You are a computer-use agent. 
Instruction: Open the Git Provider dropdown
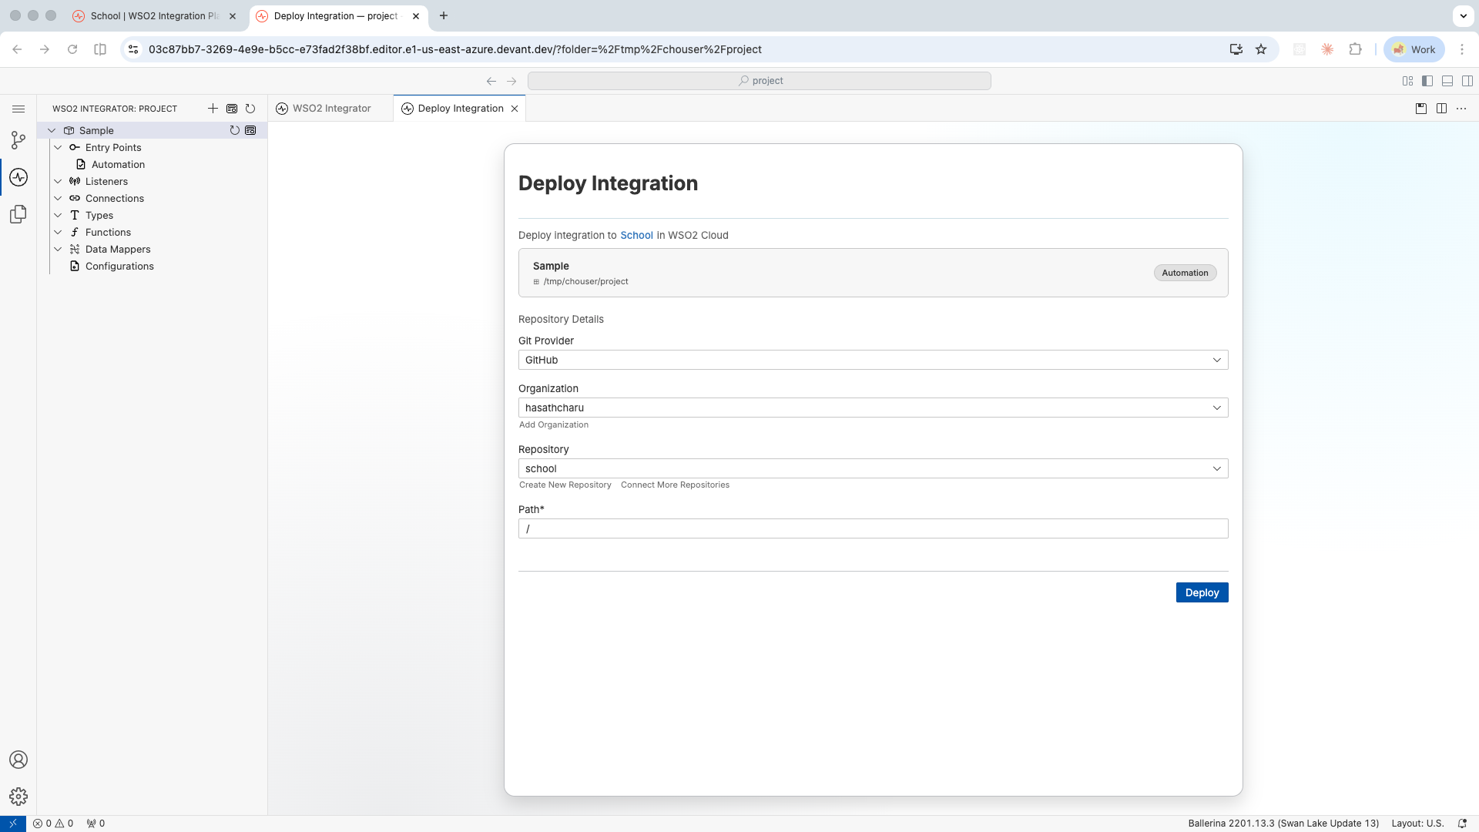pos(873,360)
